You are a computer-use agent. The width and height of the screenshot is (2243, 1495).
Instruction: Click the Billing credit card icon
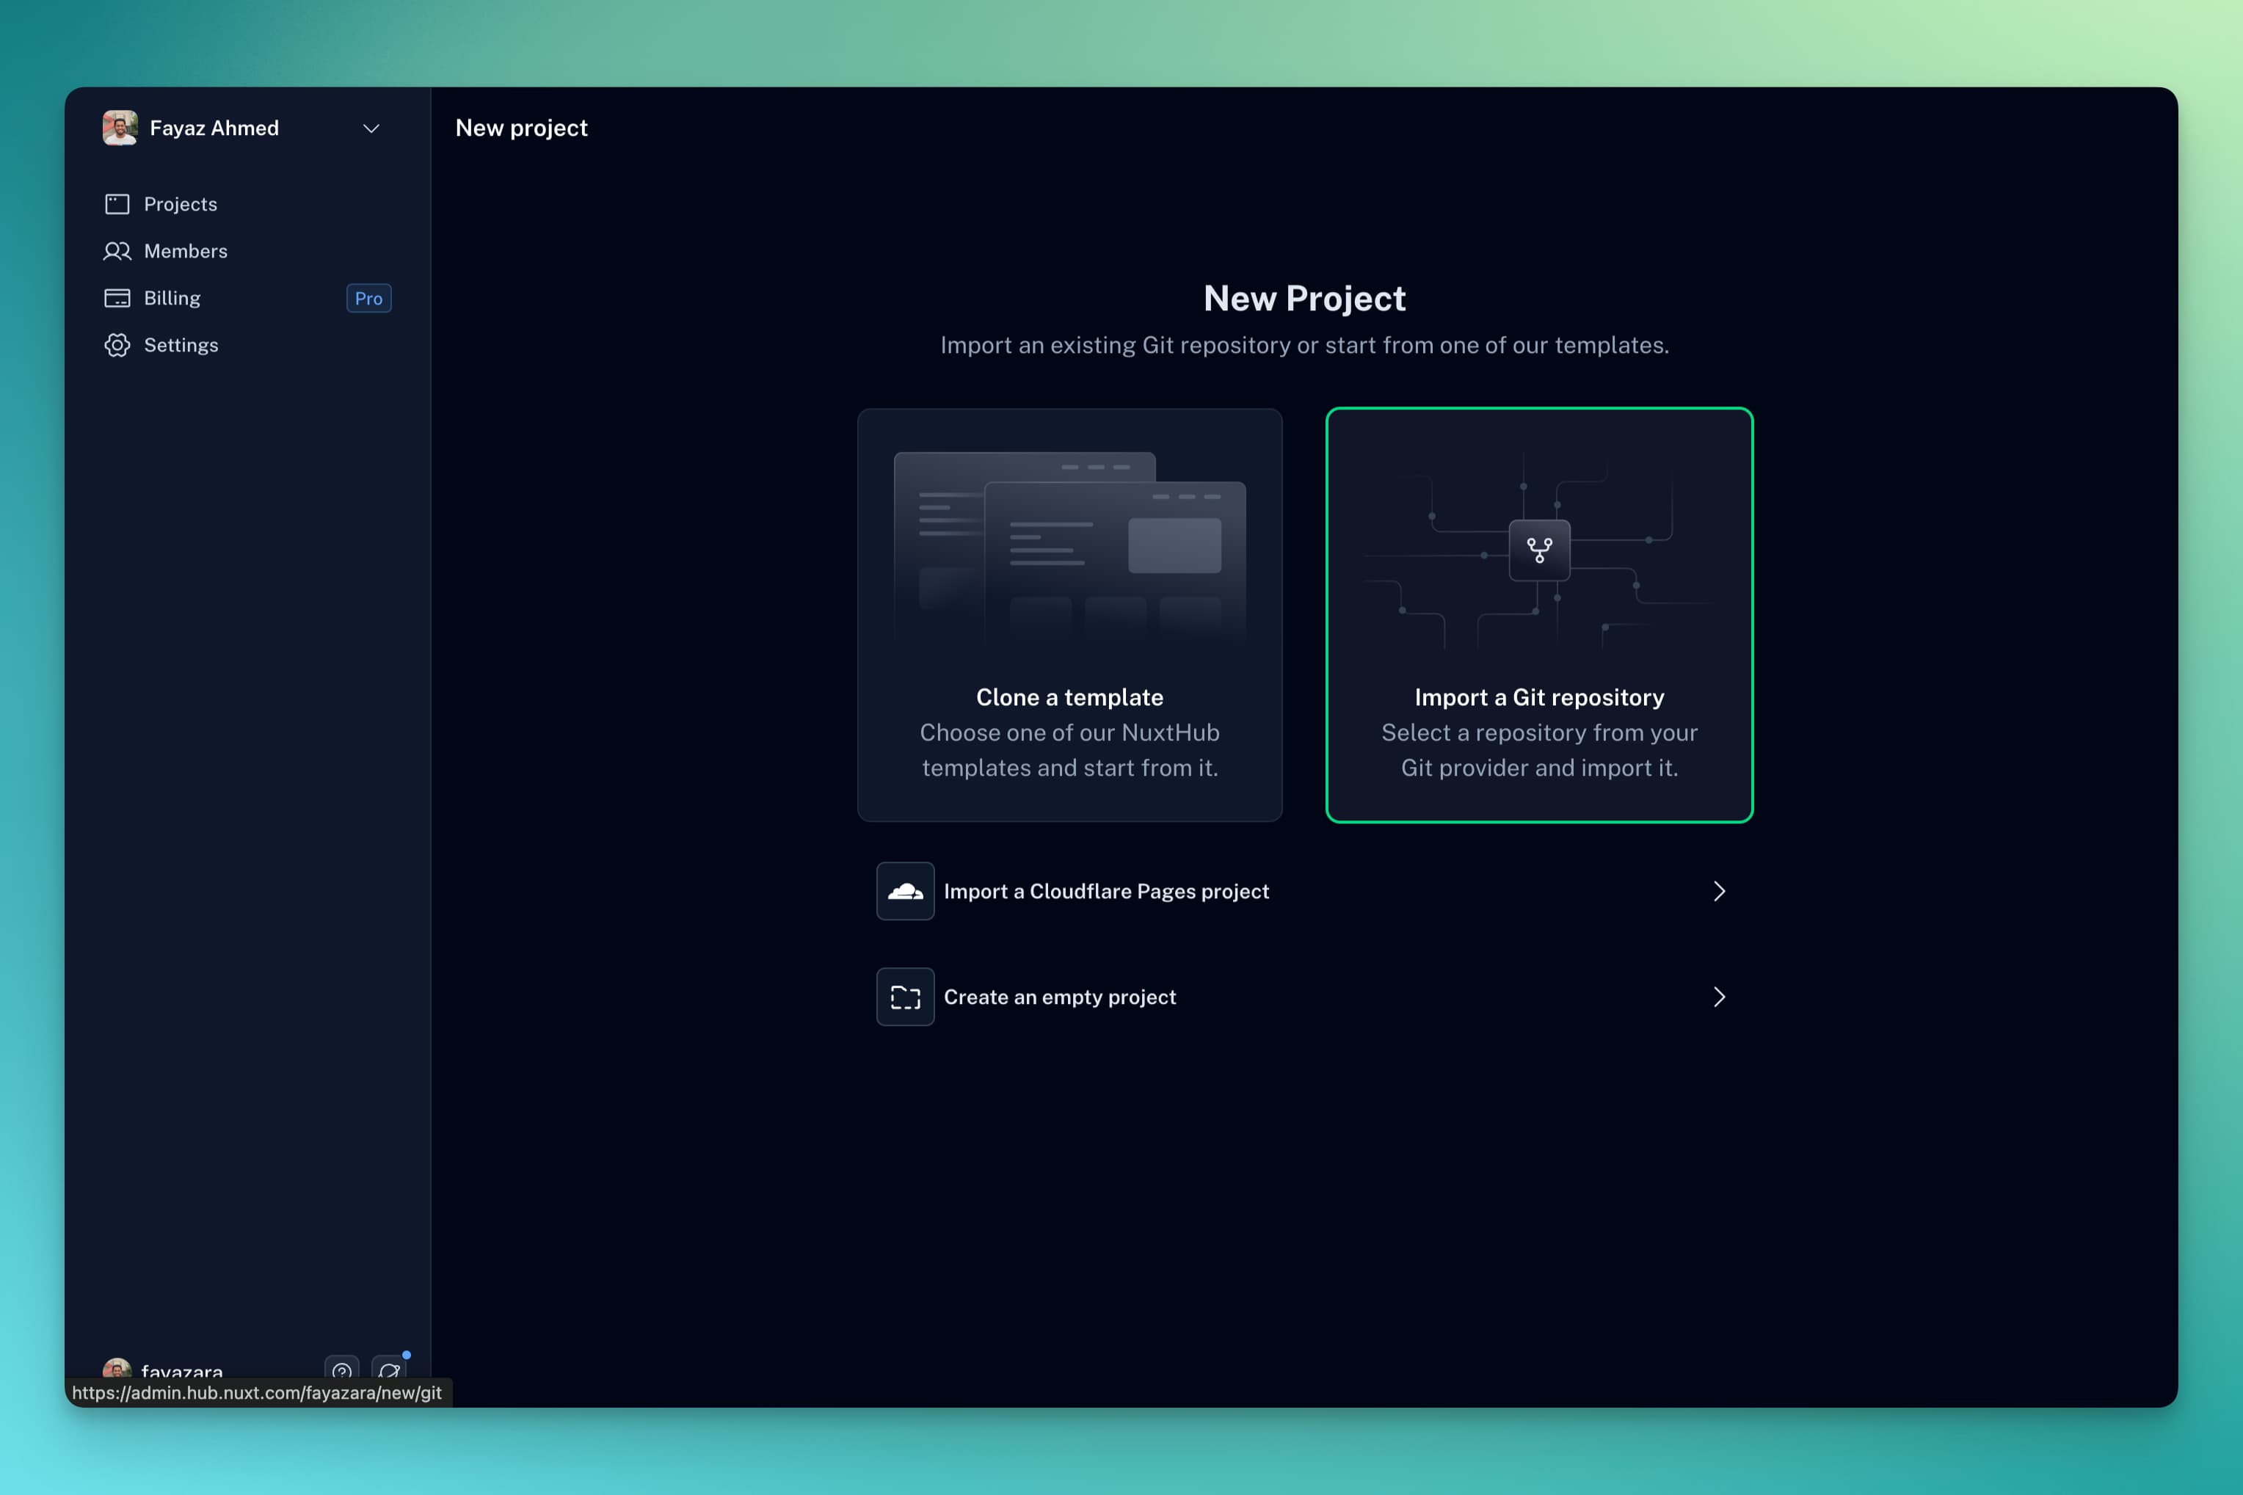pos(116,299)
